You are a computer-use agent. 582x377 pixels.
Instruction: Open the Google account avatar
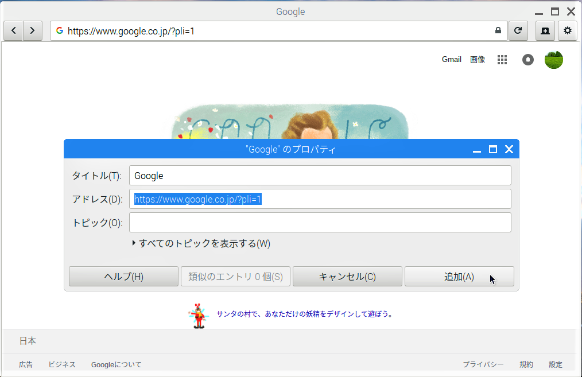click(554, 60)
